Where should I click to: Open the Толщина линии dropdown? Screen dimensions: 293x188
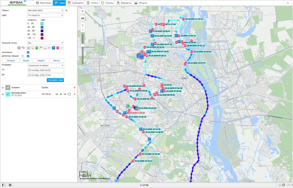[45, 43]
